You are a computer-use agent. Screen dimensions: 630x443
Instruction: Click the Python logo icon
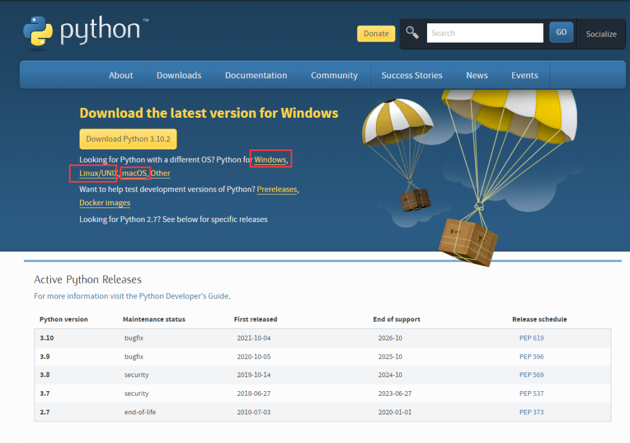(x=38, y=31)
